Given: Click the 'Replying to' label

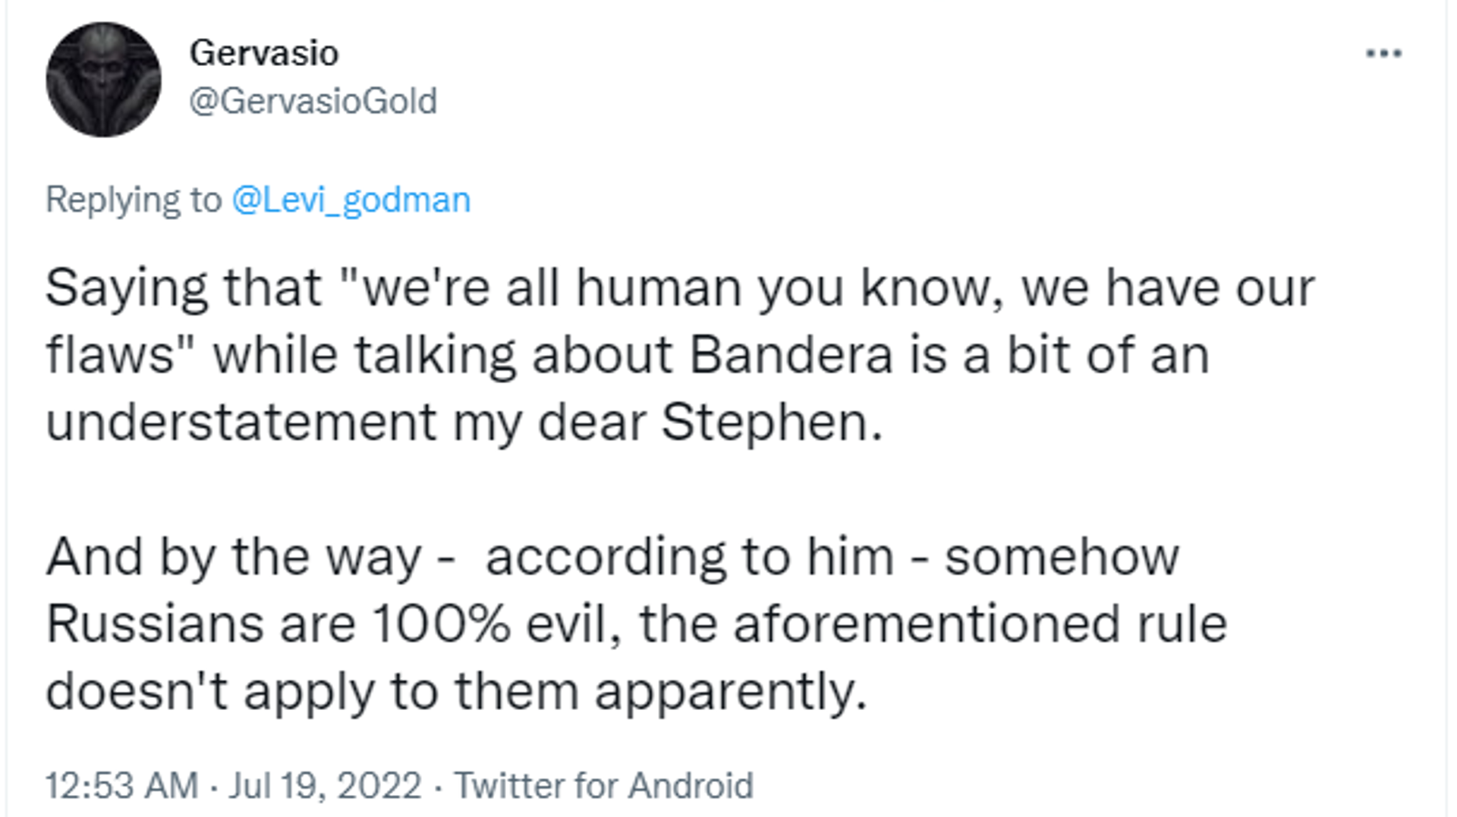Looking at the screenshot, I should (x=134, y=200).
